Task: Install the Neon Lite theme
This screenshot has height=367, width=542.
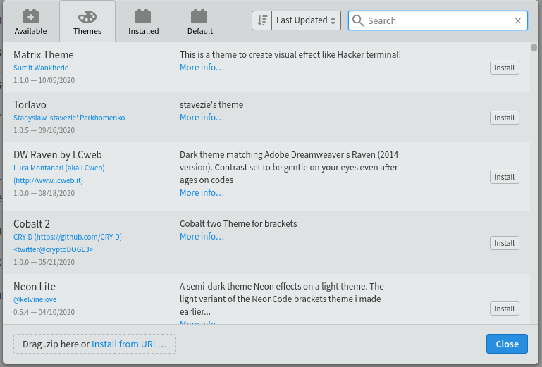Action: 505,309
